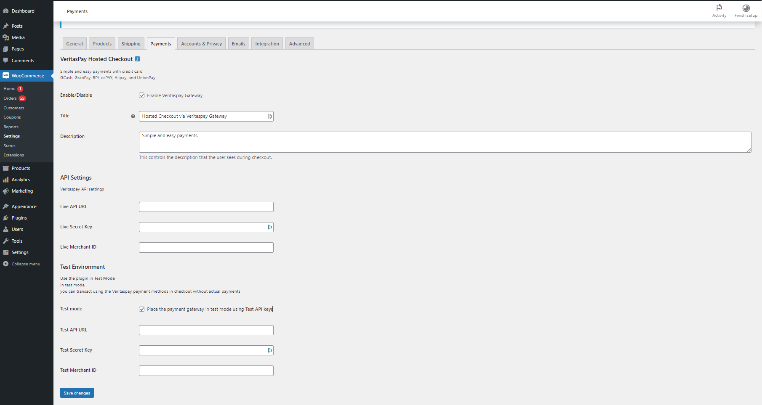Click the Pages icon in sidebar
Viewport: 762px width, 405px height.
pos(6,49)
